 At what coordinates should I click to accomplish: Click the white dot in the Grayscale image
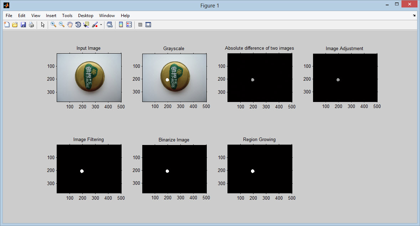(x=168, y=80)
